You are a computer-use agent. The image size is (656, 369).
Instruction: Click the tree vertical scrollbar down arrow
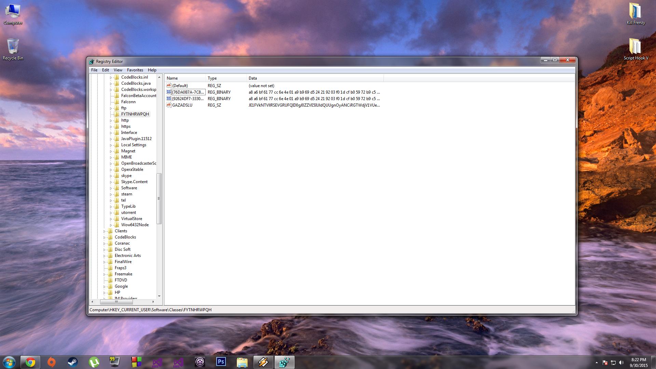(x=159, y=296)
